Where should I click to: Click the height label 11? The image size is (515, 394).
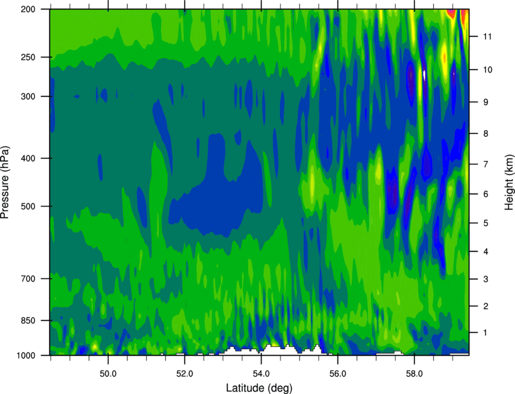point(488,36)
